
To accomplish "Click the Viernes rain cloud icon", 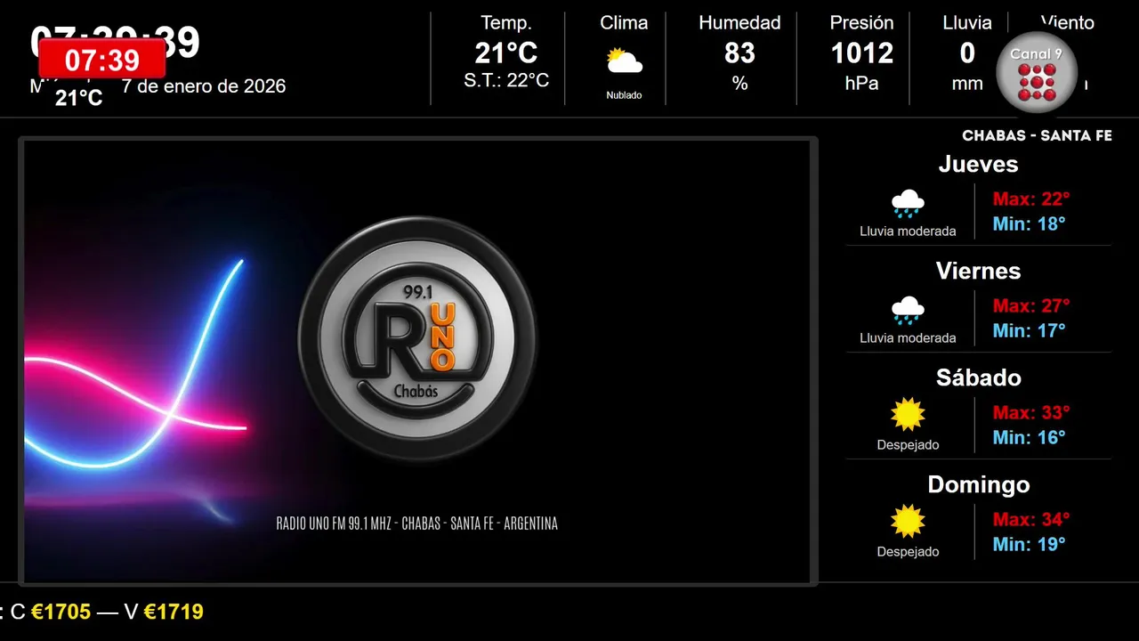I will click(x=908, y=311).
